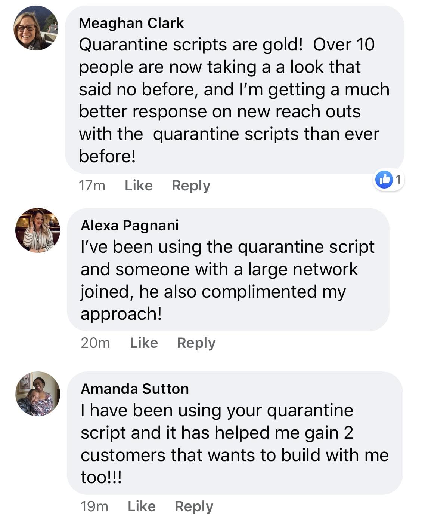View reaction count on Meaghan's comment
The width and height of the screenshot is (422, 527).
pyautogui.click(x=398, y=180)
